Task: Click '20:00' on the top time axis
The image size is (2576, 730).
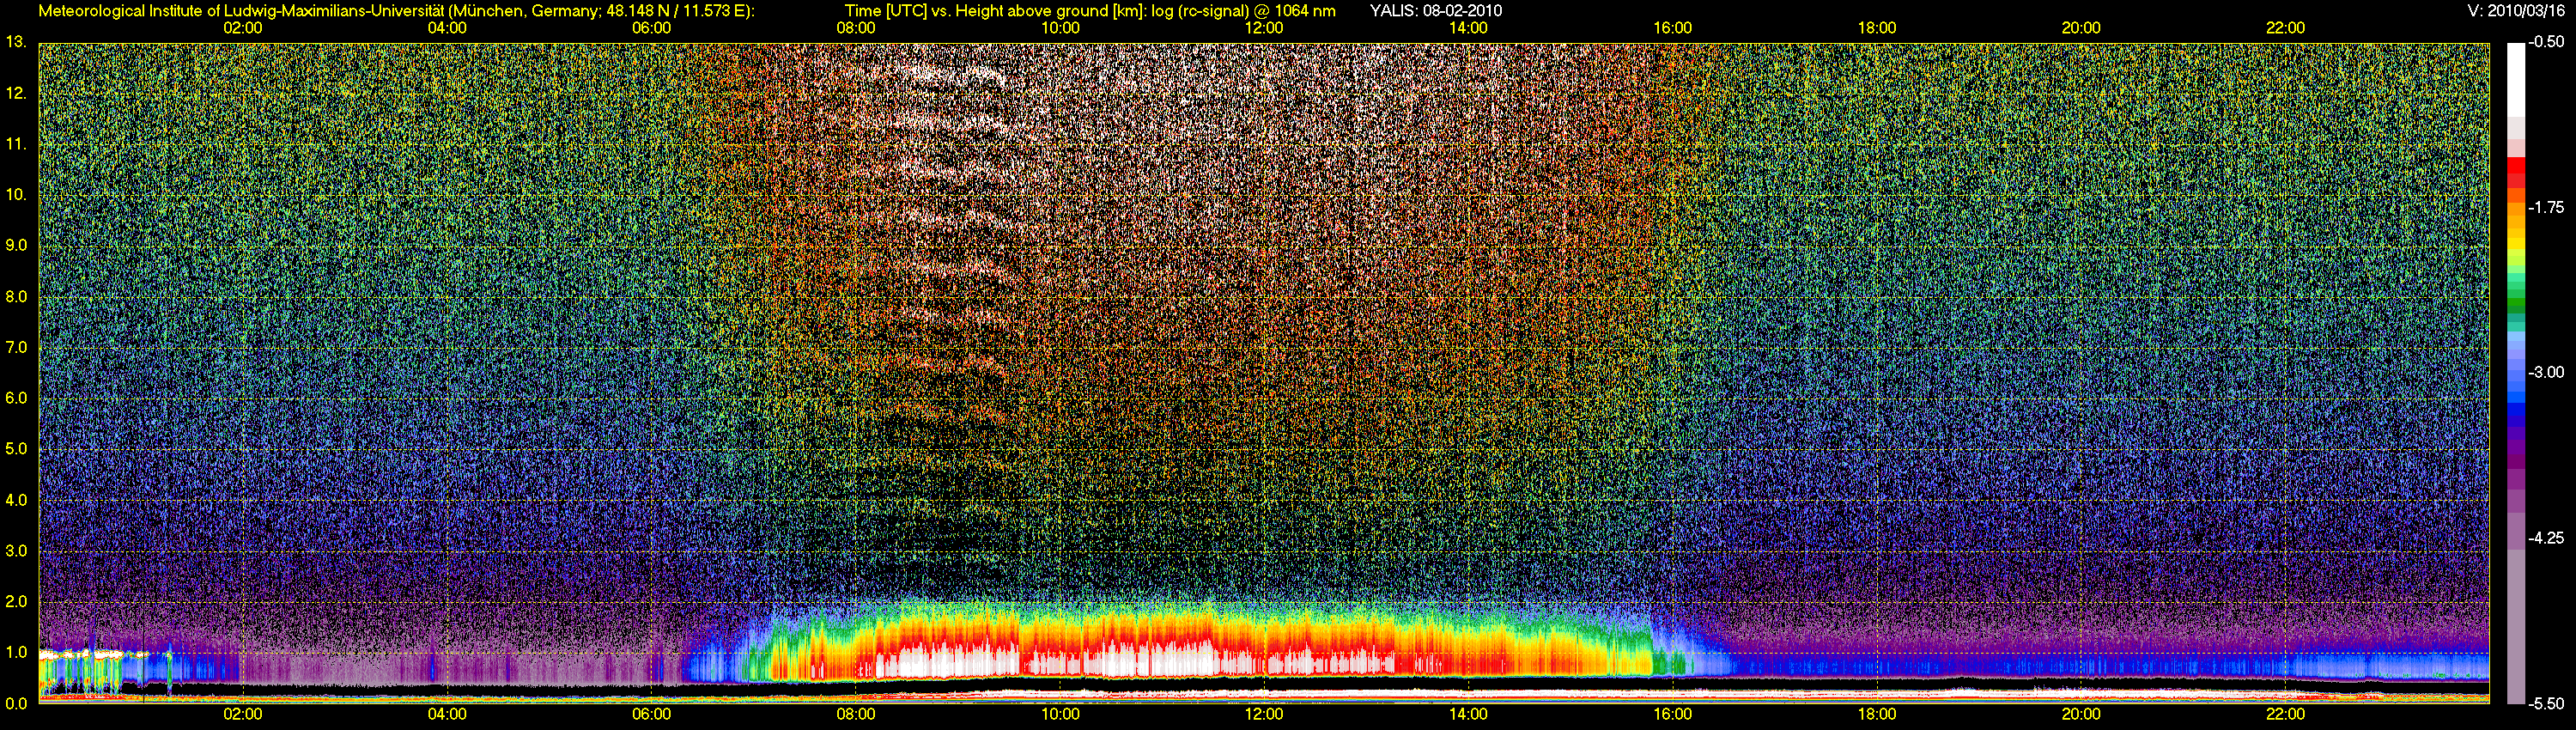Action: (x=2081, y=28)
